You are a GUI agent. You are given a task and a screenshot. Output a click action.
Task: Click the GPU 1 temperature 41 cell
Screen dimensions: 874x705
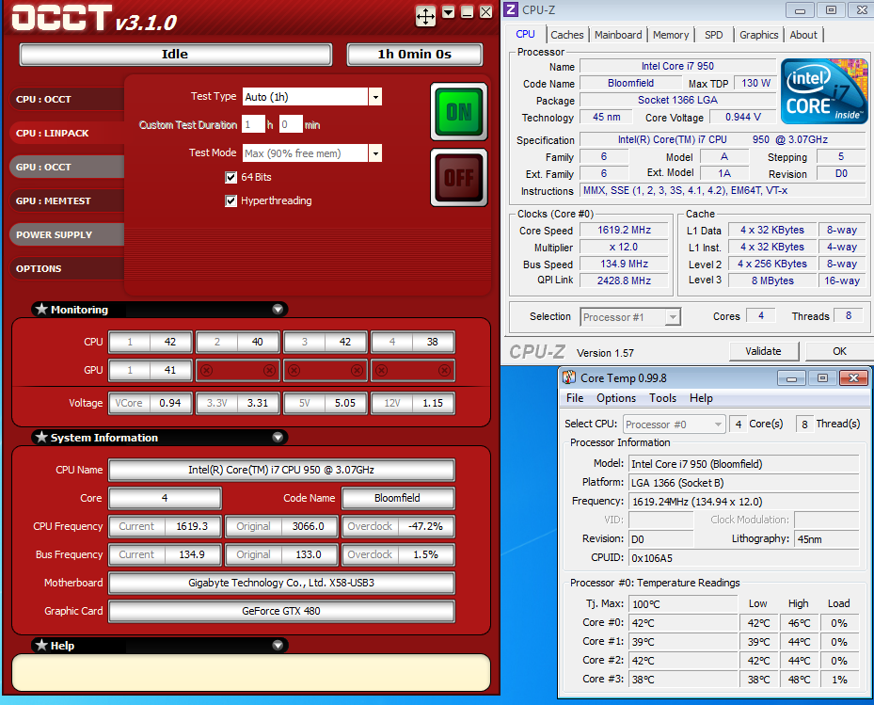point(151,370)
